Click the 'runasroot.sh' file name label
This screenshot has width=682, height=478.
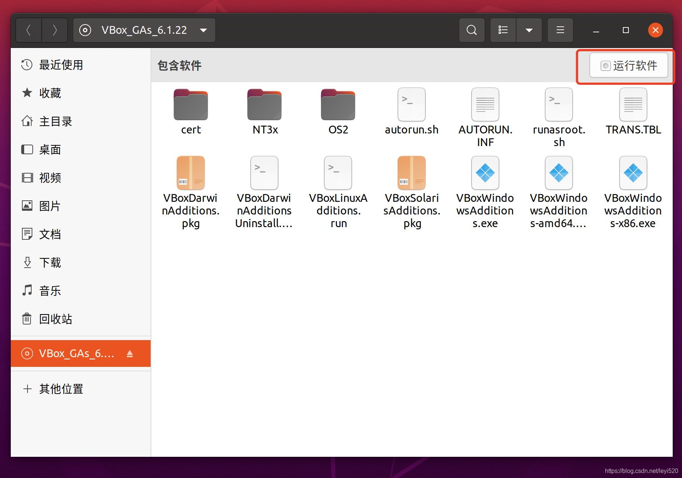559,136
